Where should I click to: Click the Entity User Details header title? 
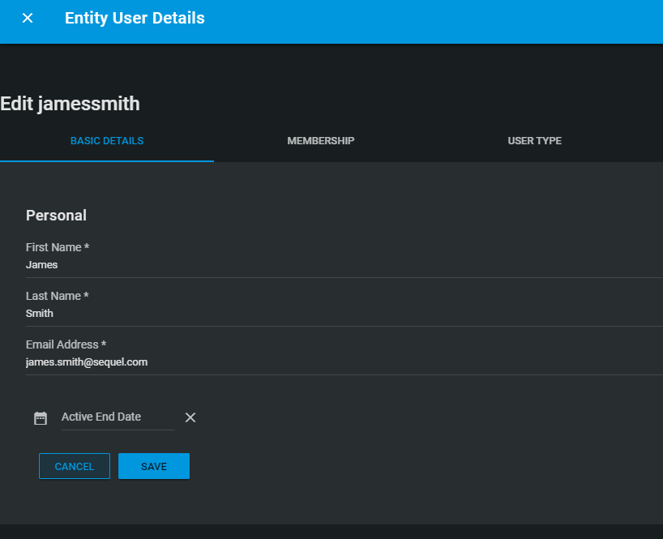(135, 18)
